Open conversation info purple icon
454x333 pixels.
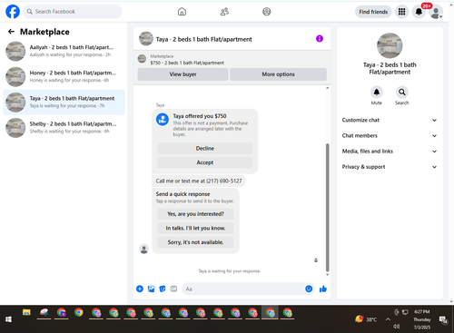click(x=320, y=38)
